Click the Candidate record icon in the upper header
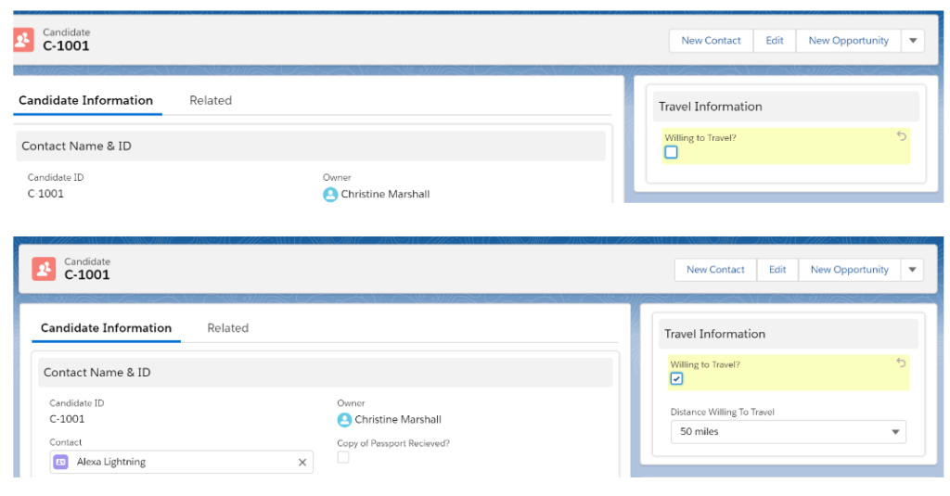This screenshot has height=496, width=950. (x=23, y=40)
